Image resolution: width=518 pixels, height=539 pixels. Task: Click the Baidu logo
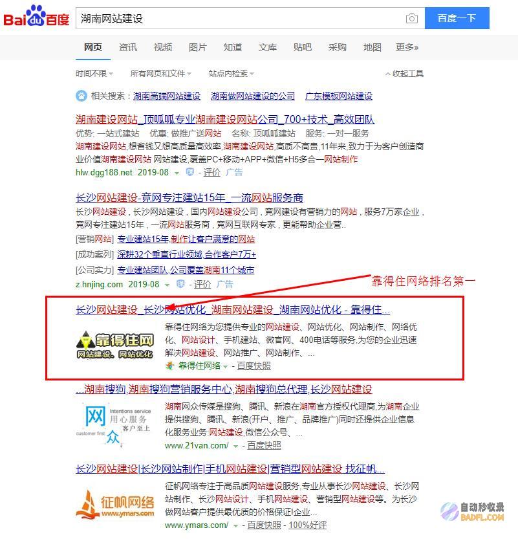point(36,16)
